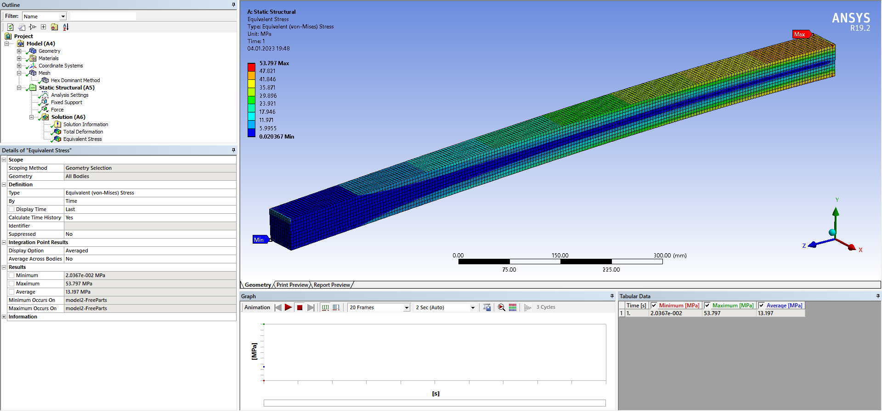
Task: Expand the Materials node
Action: [x=19, y=58]
